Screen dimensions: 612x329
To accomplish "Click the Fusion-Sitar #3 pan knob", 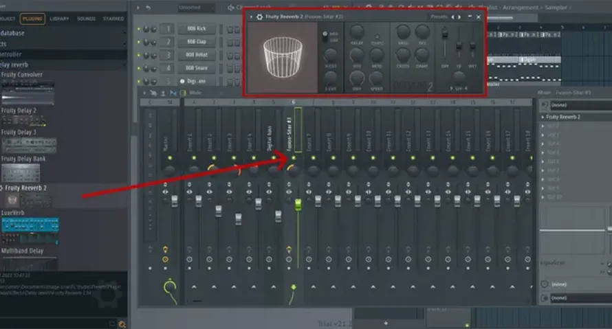I will click(x=293, y=170).
